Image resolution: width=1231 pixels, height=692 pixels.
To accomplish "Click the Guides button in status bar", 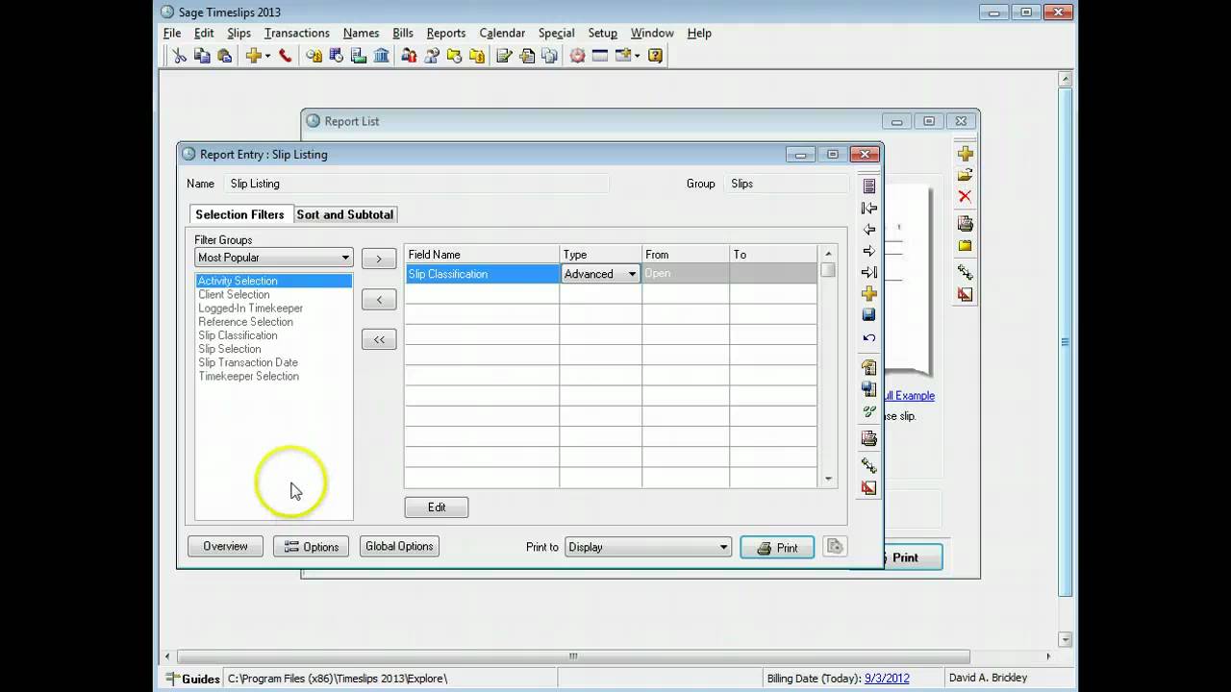I will point(192,679).
